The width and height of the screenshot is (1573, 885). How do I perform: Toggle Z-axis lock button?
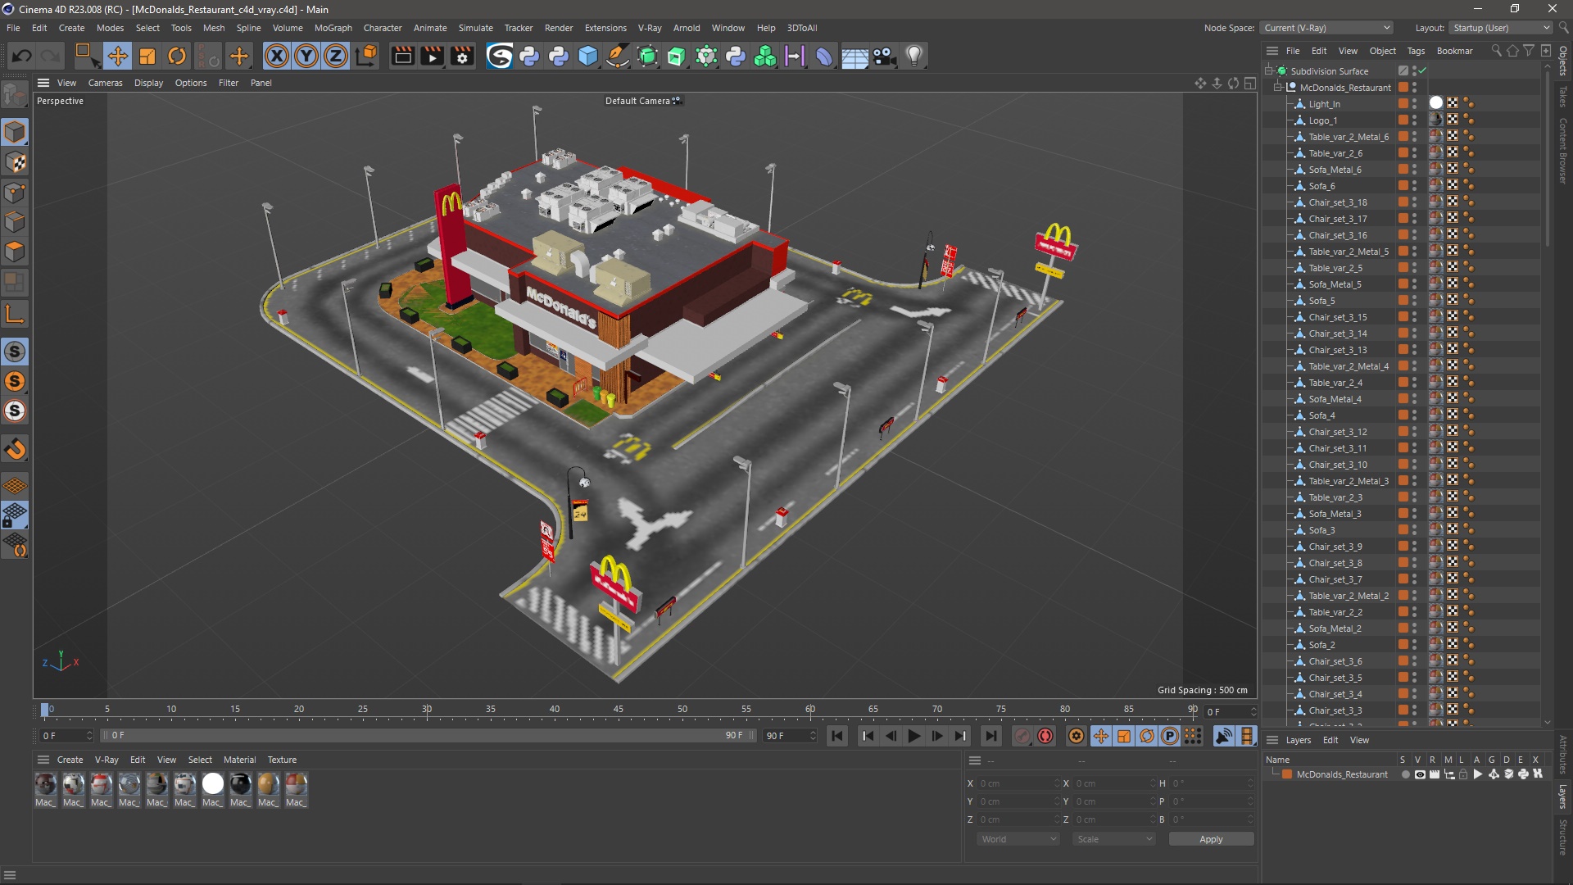tap(336, 56)
